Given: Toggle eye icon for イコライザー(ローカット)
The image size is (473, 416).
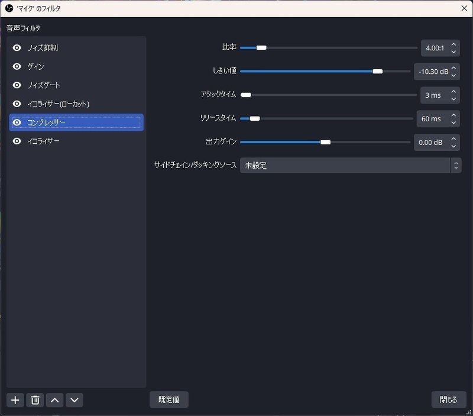Looking at the screenshot, I should pyautogui.click(x=17, y=104).
